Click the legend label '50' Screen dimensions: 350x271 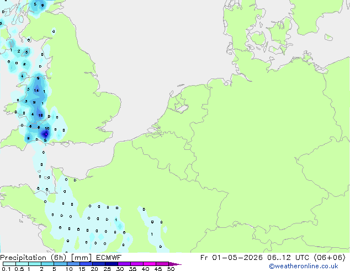point(171,269)
